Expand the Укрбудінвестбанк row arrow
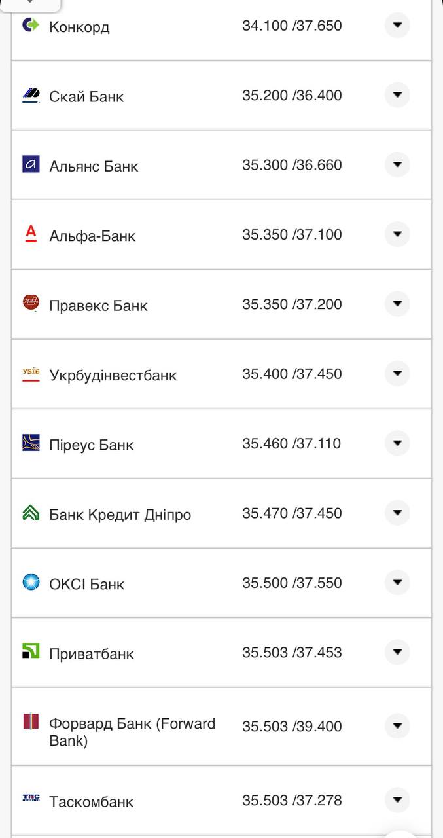This screenshot has height=838, width=443. tap(397, 373)
